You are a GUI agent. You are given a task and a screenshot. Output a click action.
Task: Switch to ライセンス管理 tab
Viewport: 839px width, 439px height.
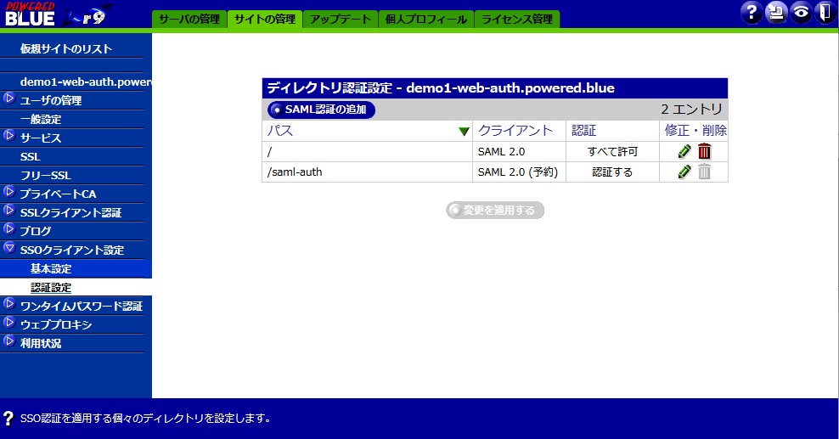[x=517, y=20]
